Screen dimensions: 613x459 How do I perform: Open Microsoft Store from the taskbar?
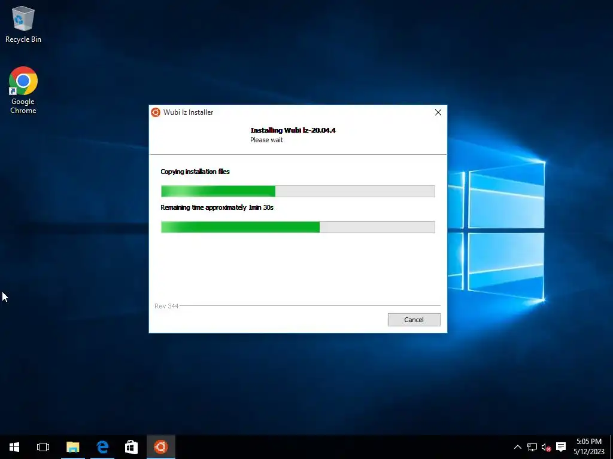131,447
